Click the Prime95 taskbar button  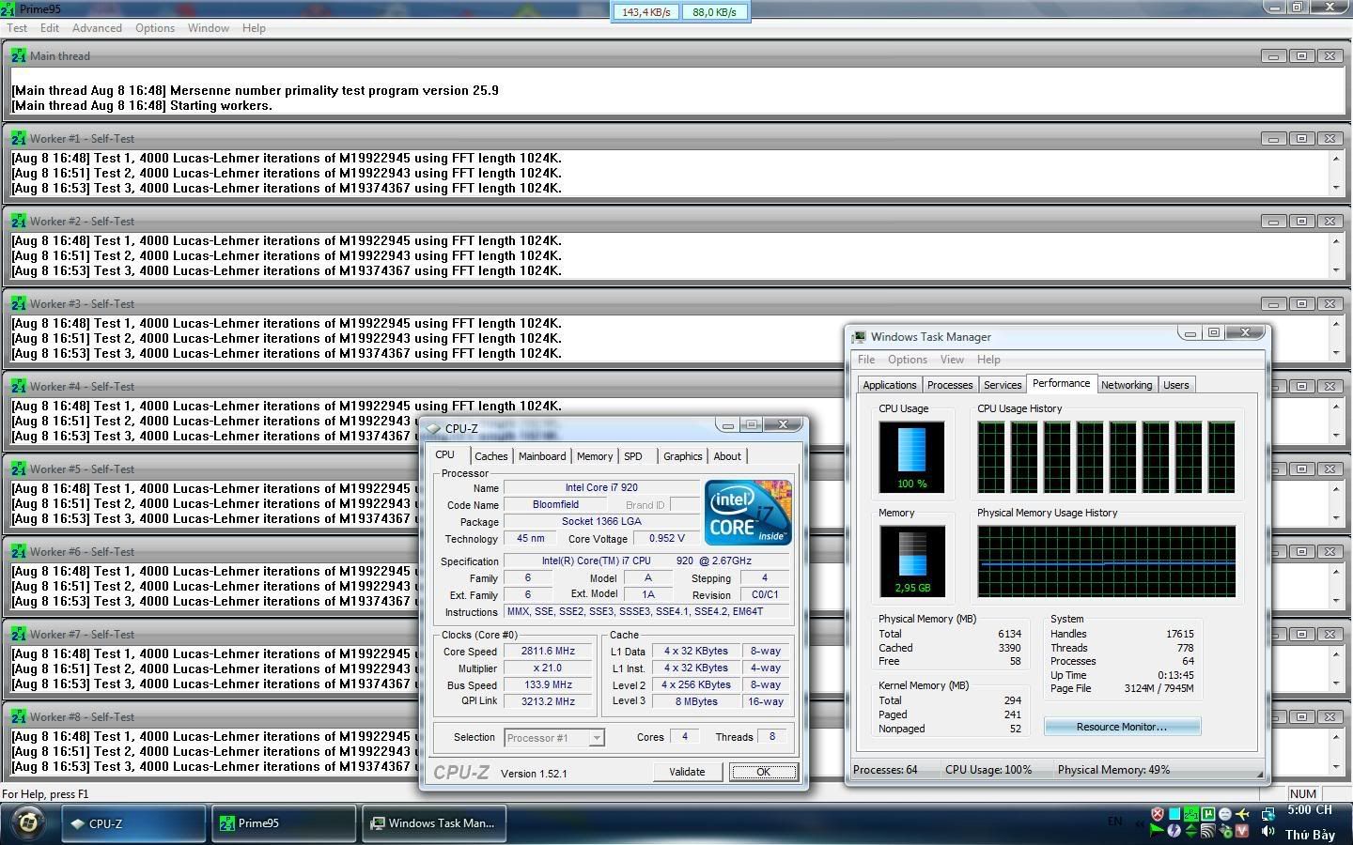point(284,823)
